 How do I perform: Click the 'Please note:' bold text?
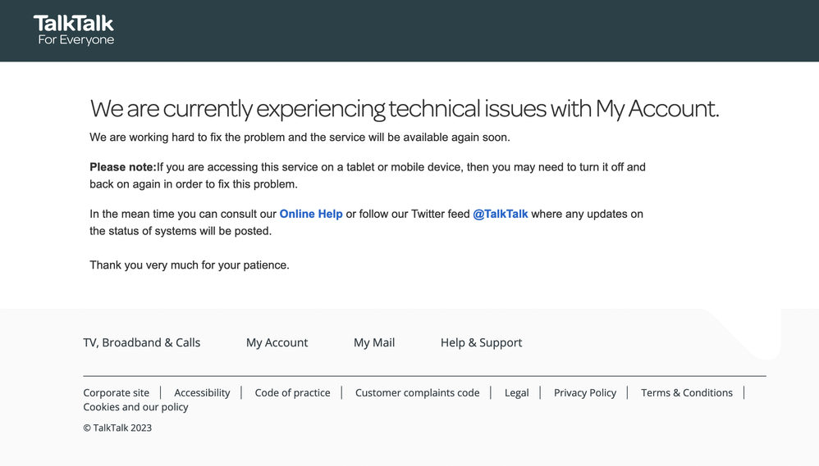tap(123, 167)
